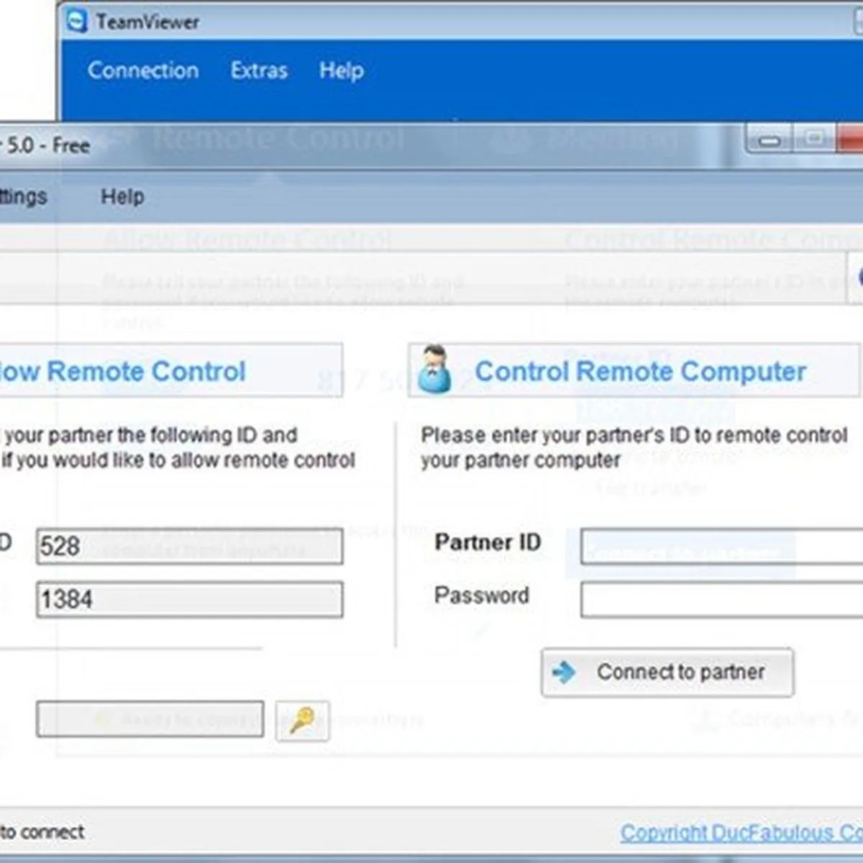Open the Help menu in the 5.0 Free window
Viewport: 863px width, 863px height.
122,196
